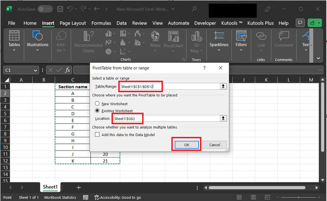The image size is (327, 201).
Task: Choose the Existing Worksheet radio option
Action: tap(97, 110)
